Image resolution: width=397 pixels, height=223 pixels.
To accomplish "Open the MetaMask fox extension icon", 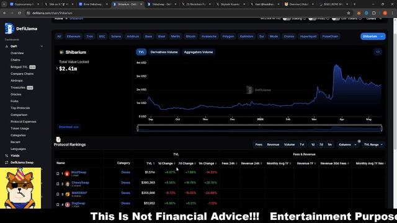I will click(x=359, y=13).
